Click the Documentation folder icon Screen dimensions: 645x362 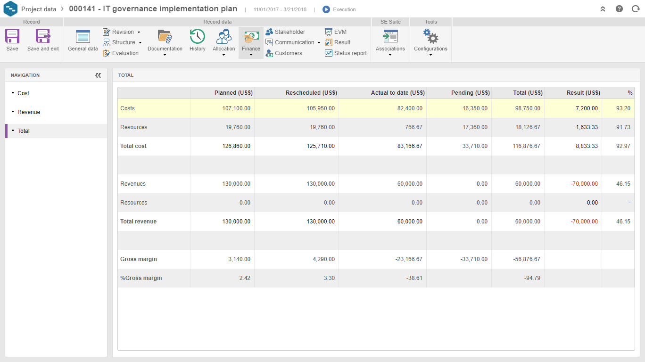point(165,36)
